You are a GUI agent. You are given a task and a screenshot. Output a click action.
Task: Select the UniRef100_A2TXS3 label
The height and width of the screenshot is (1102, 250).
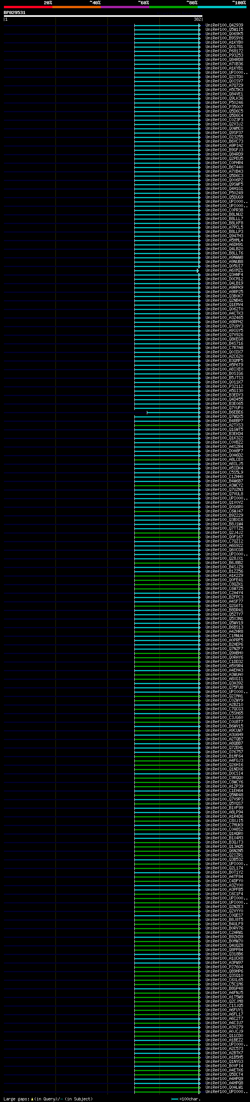tap(224, 425)
